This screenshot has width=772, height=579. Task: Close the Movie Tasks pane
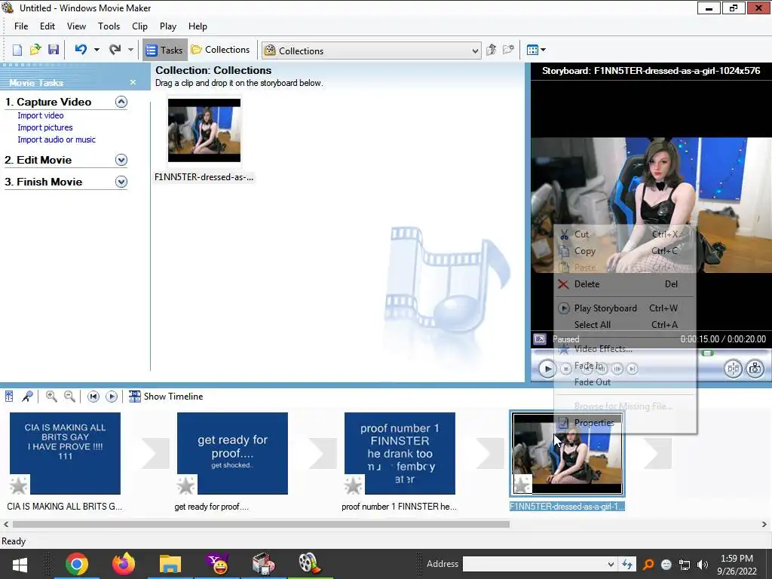point(133,82)
